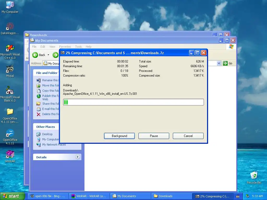267x200 pixels.
Task: Open File menu in My Documents
Action: click(x=34, y=47)
